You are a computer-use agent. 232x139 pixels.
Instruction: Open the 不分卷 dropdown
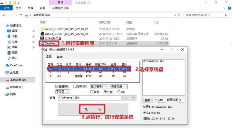[63, 92]
